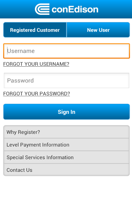Place cursor at the Username placeholder text
The height and width of the screenshot is (220, 132).
click(21, 51)
